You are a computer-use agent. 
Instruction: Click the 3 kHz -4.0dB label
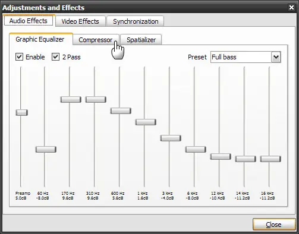[x=168, y=195]
